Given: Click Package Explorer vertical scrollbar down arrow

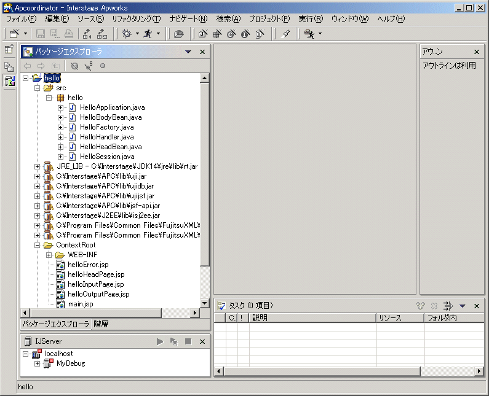Looking at the screenshot, I should [x=205, y=303].
